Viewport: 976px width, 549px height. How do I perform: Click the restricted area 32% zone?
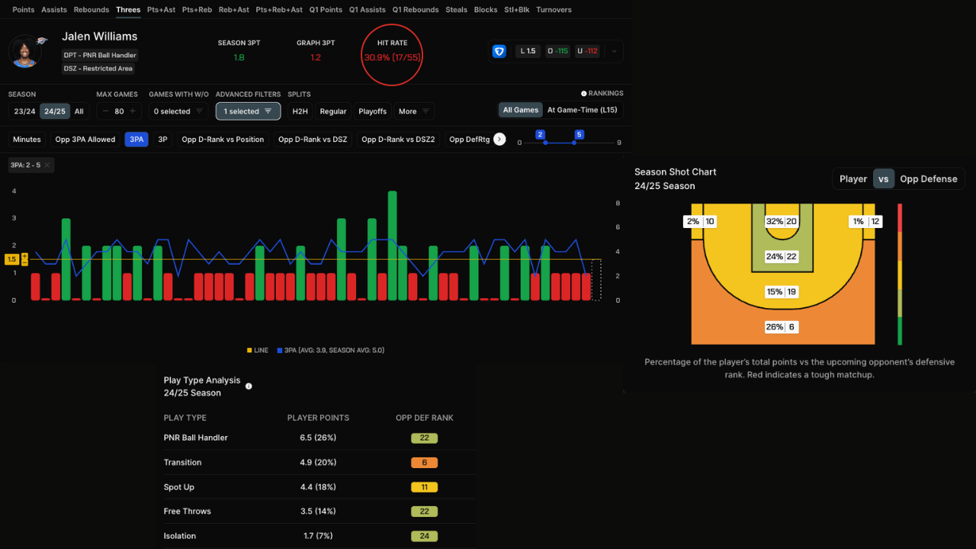pos(782,221)
